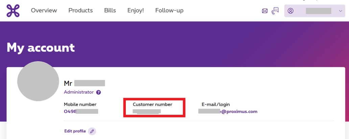Viewport: 349px width, 139px height.
Task: Open the Bills menu item
Action: click(x=110, y=10)
